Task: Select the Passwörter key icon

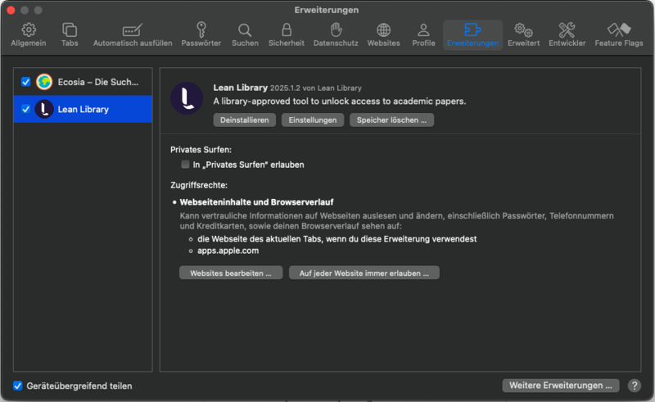Action: (x=201, y=34)
